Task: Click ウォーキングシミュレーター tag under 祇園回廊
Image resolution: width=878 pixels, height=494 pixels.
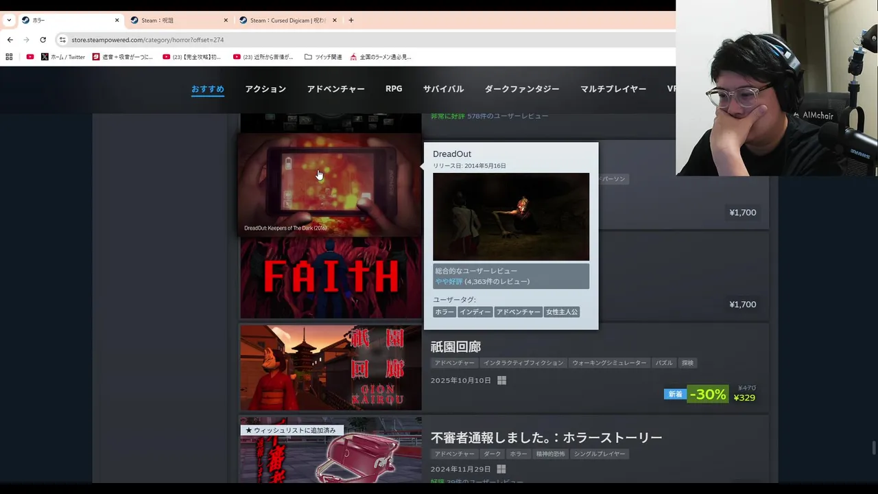Action: click(x=609, y=363)
